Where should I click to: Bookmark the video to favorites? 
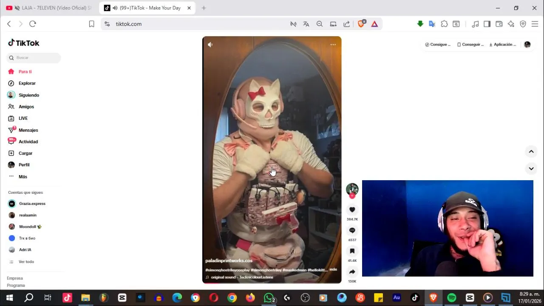tap(352, 251)
